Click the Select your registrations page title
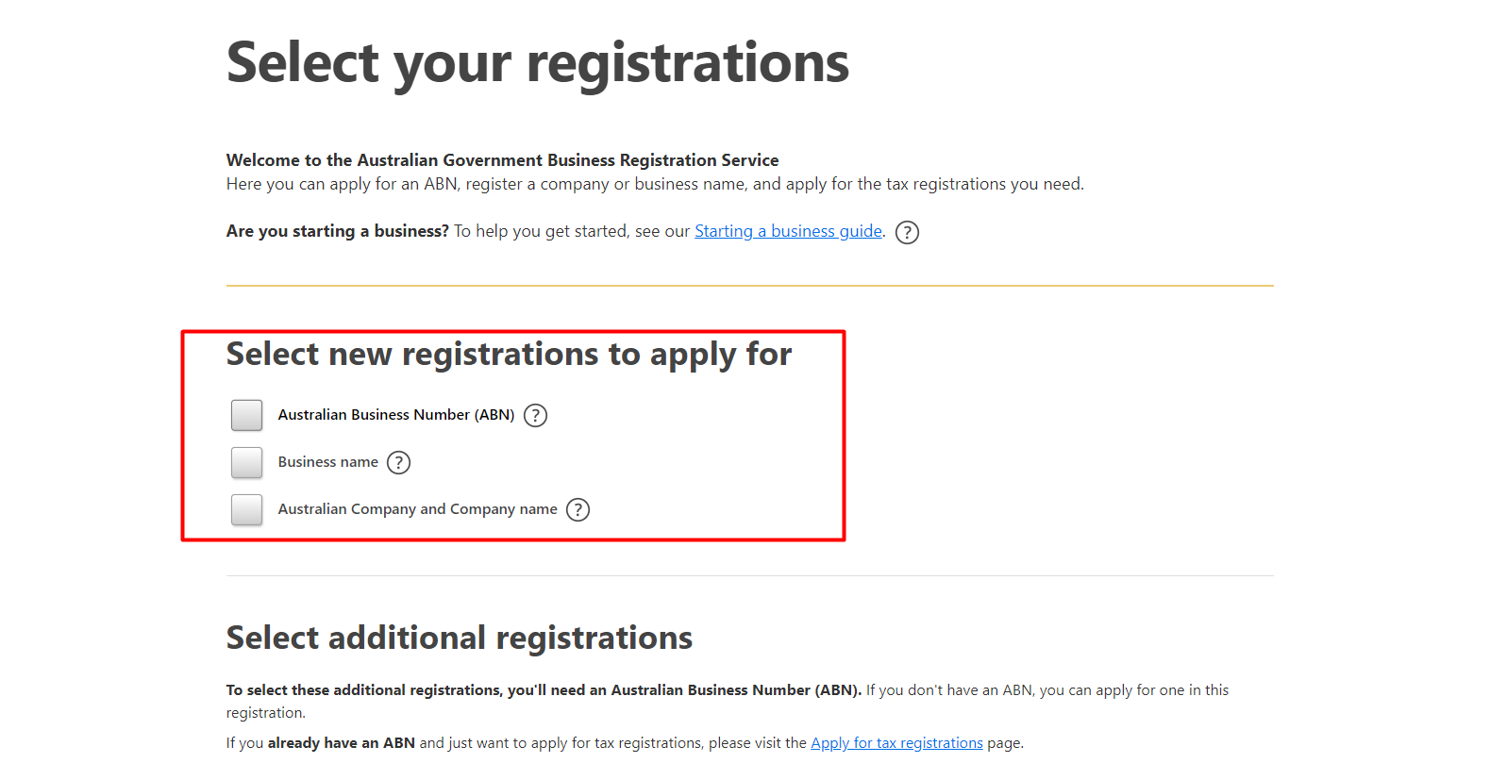 coord(538,63)
